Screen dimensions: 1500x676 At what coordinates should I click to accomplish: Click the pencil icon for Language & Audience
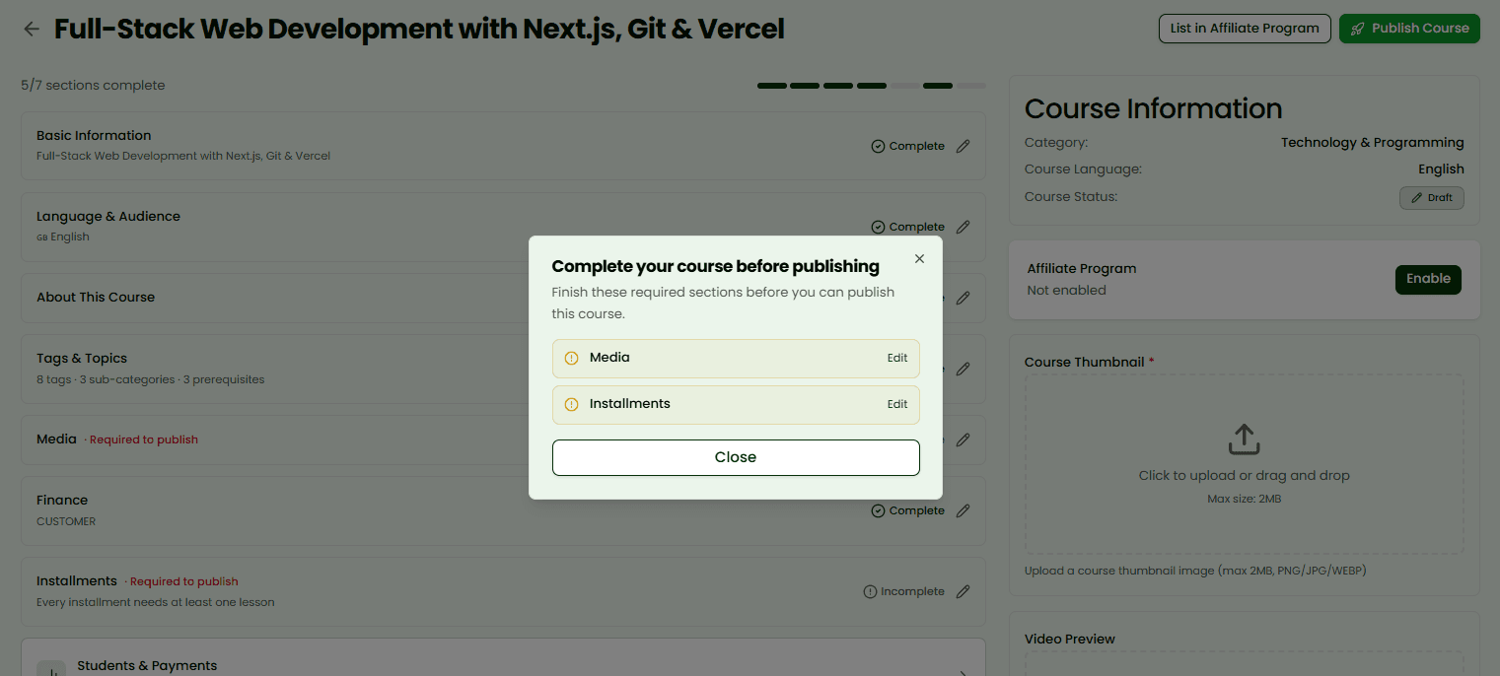click(x=964, y=227)
